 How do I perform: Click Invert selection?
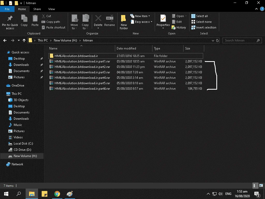(x=204, y=27)
